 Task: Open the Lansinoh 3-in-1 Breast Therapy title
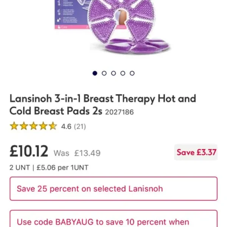pos(103,105)
